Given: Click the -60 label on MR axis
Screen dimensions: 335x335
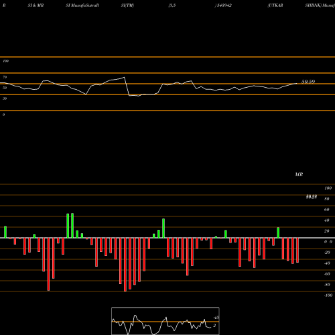Looking at the screenshot, I should [327, 274].
